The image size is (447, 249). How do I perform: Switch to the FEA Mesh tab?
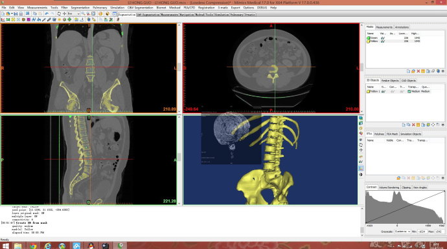[x=393, y=134]
